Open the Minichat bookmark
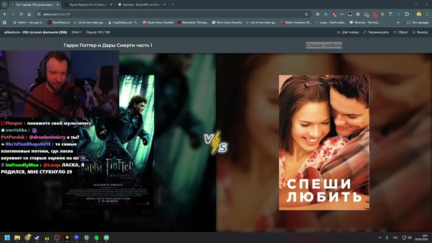Image resolution: width=432 pixels, height=243 pixels. point(364,23)
